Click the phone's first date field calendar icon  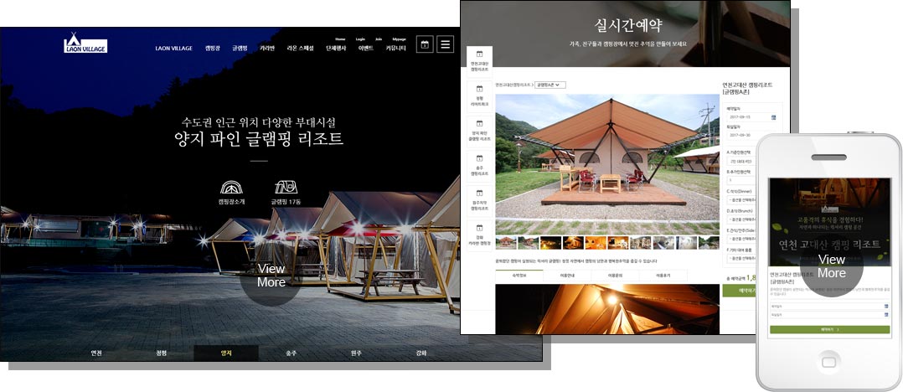coord(885,307)
